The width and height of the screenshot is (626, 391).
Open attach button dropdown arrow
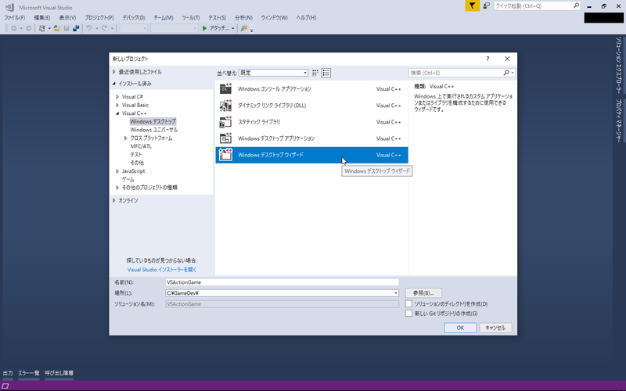point(232,28)
